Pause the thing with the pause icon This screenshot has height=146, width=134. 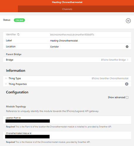click(128, 21)
